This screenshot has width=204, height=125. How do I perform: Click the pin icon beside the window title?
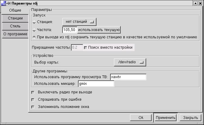(x=8, y=3)
